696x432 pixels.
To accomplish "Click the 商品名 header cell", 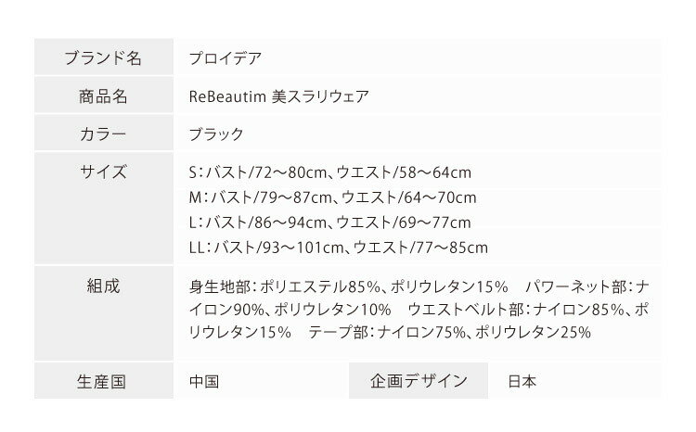I will [x=103, y=96].
